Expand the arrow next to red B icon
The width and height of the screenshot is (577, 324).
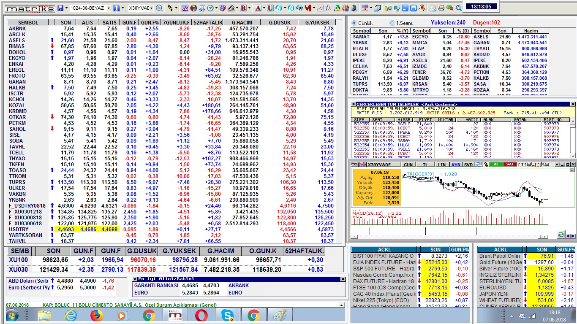click(250, 8)
